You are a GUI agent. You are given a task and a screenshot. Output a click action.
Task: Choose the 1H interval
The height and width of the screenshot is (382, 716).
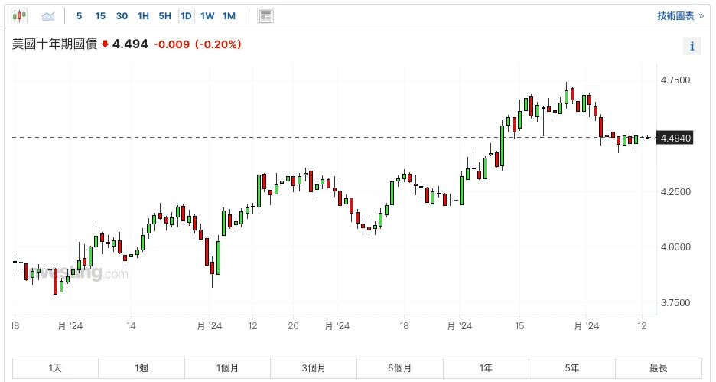[x=143, y=15]
